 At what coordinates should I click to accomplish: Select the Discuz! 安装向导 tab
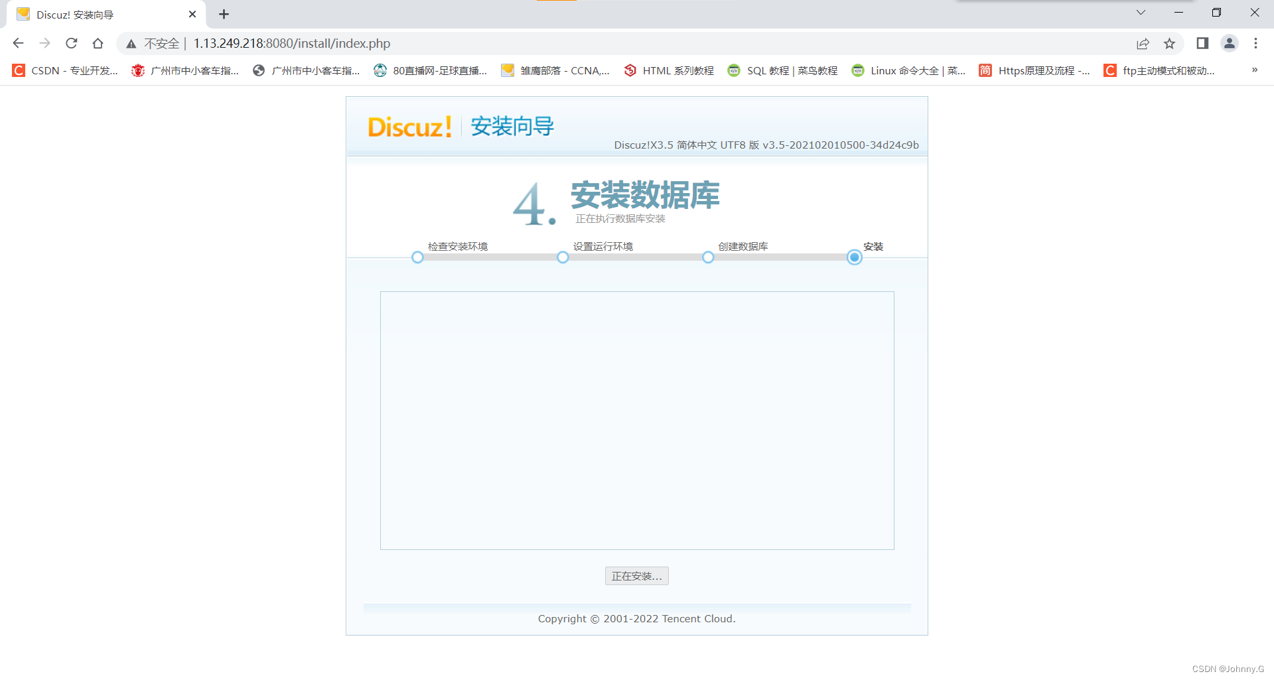point(106,14)
